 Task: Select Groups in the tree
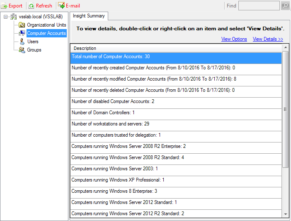pos(34,50)
